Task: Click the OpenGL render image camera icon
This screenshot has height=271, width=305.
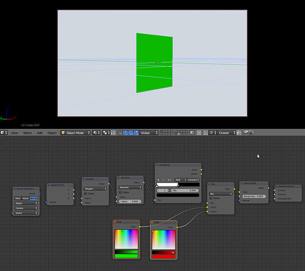Action: tap(246, 133)
